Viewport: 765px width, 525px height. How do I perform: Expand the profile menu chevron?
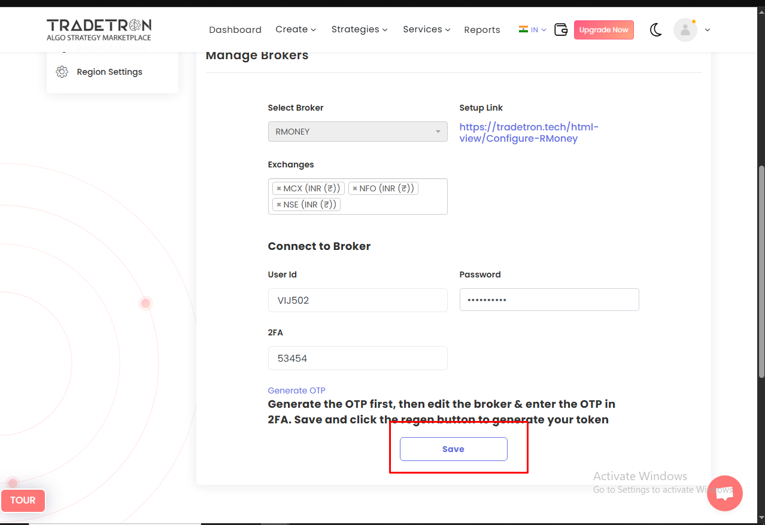708,30
